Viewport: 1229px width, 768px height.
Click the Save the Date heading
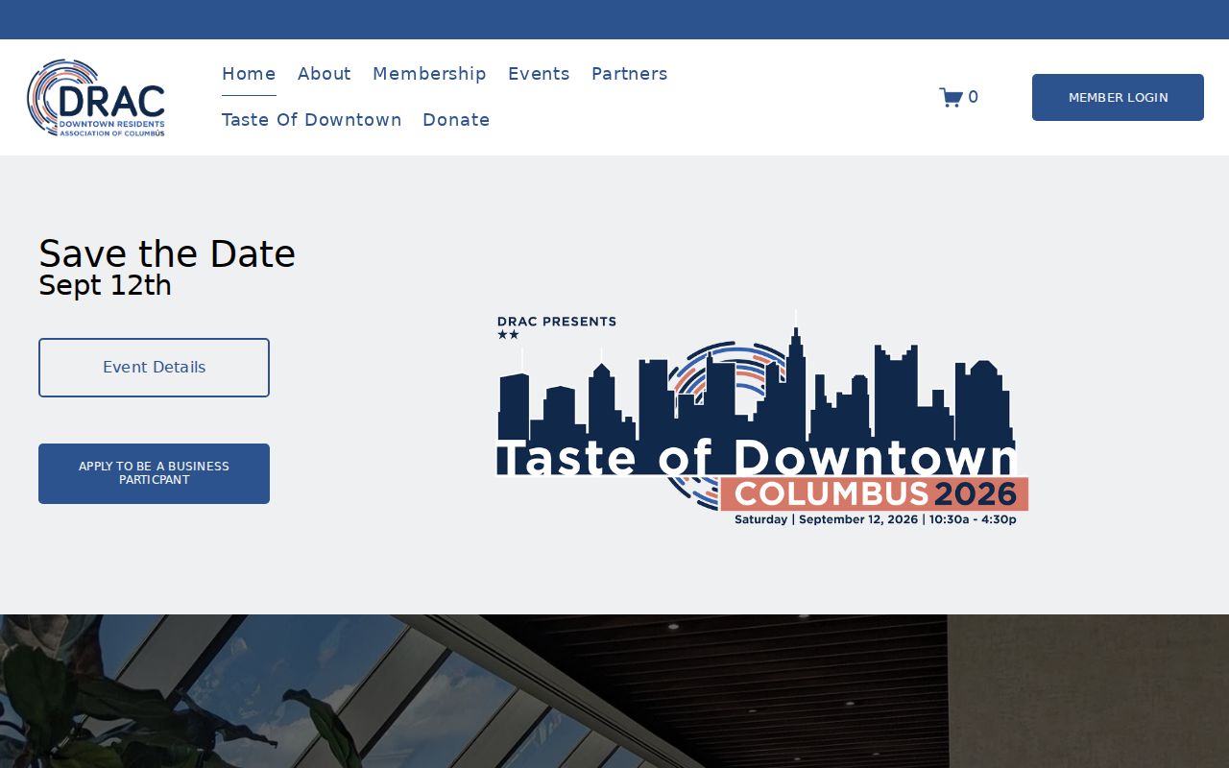[167, 254]
